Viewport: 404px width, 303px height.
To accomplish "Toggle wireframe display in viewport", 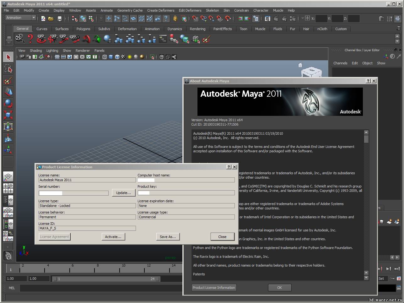I will pyautogui.click(x=105, y=57).
